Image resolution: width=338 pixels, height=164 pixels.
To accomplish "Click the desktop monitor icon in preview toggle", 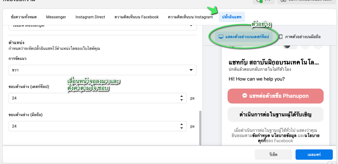I will 221,37.
